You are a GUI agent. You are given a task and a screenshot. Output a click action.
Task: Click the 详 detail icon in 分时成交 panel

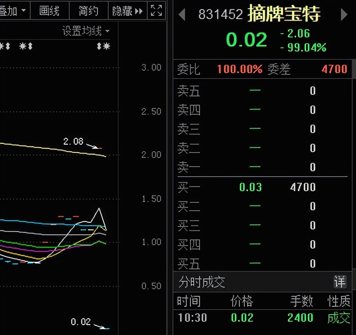pyautogui.click(x=340, y=282)
